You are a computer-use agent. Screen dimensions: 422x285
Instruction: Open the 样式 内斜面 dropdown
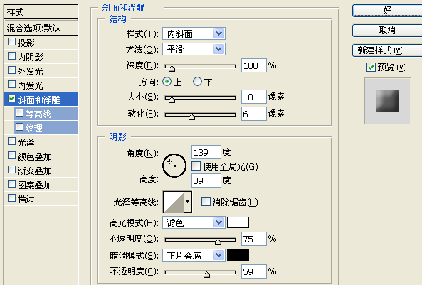pos(194,33)
